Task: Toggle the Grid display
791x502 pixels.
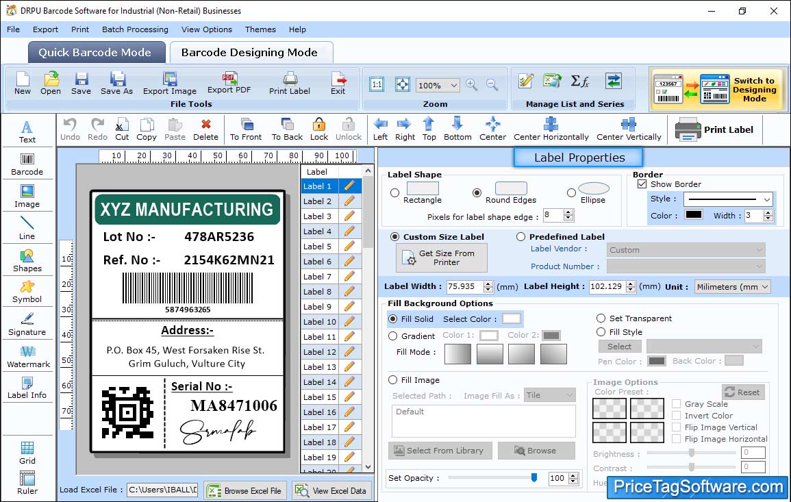Action: pos(27,453)
